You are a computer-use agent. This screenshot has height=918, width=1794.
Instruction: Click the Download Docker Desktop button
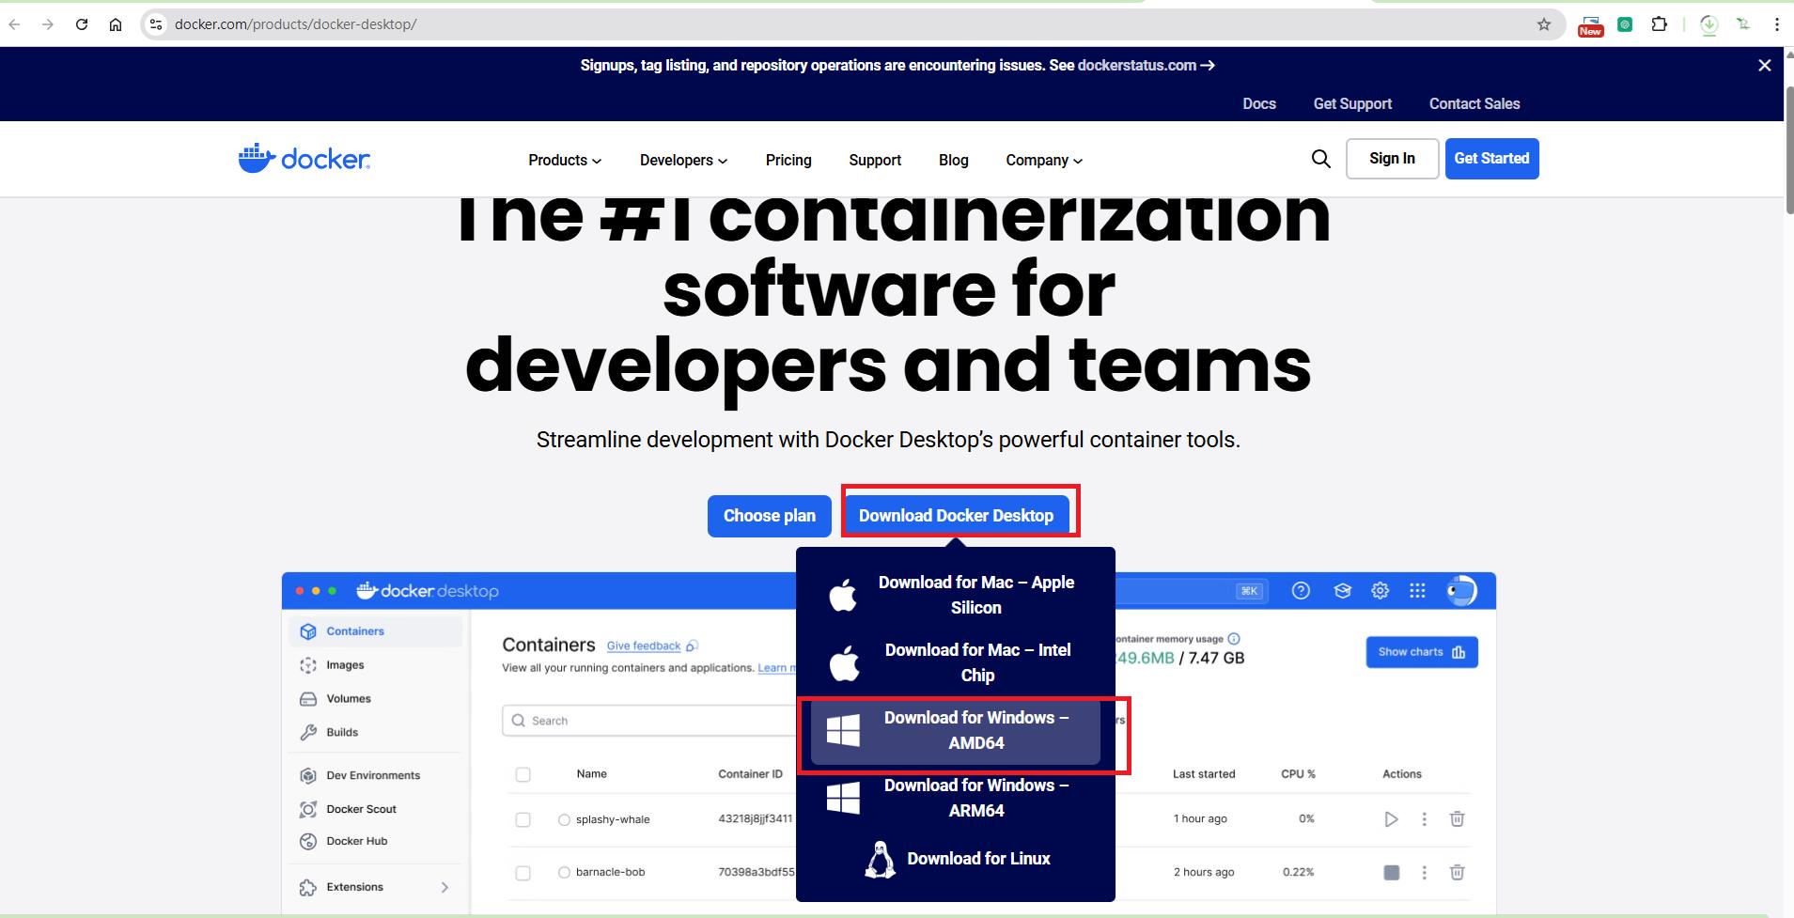coord(956,516)
